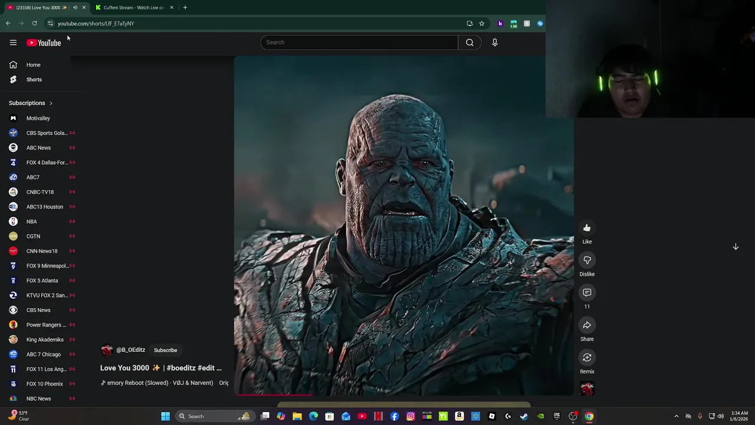755x425 pixels.
Task: Go to the next Short with the down arrow
Action: [x=736, y=247]
